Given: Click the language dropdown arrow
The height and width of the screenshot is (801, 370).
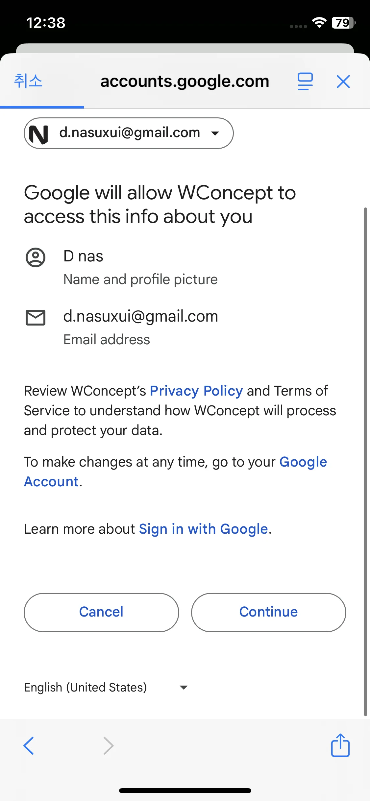Looking at the screenshot, I should [x=184, y=687].
